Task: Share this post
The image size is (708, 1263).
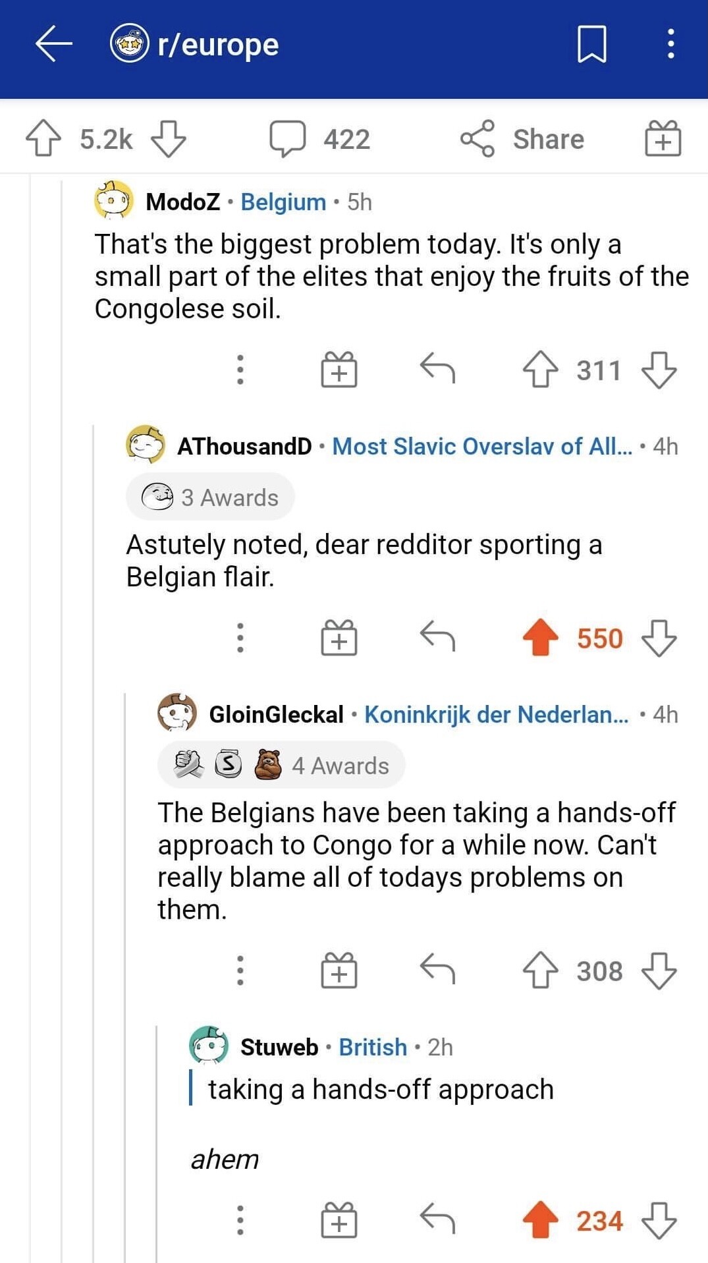Action: pyautogui.click(x=522, y=138)
